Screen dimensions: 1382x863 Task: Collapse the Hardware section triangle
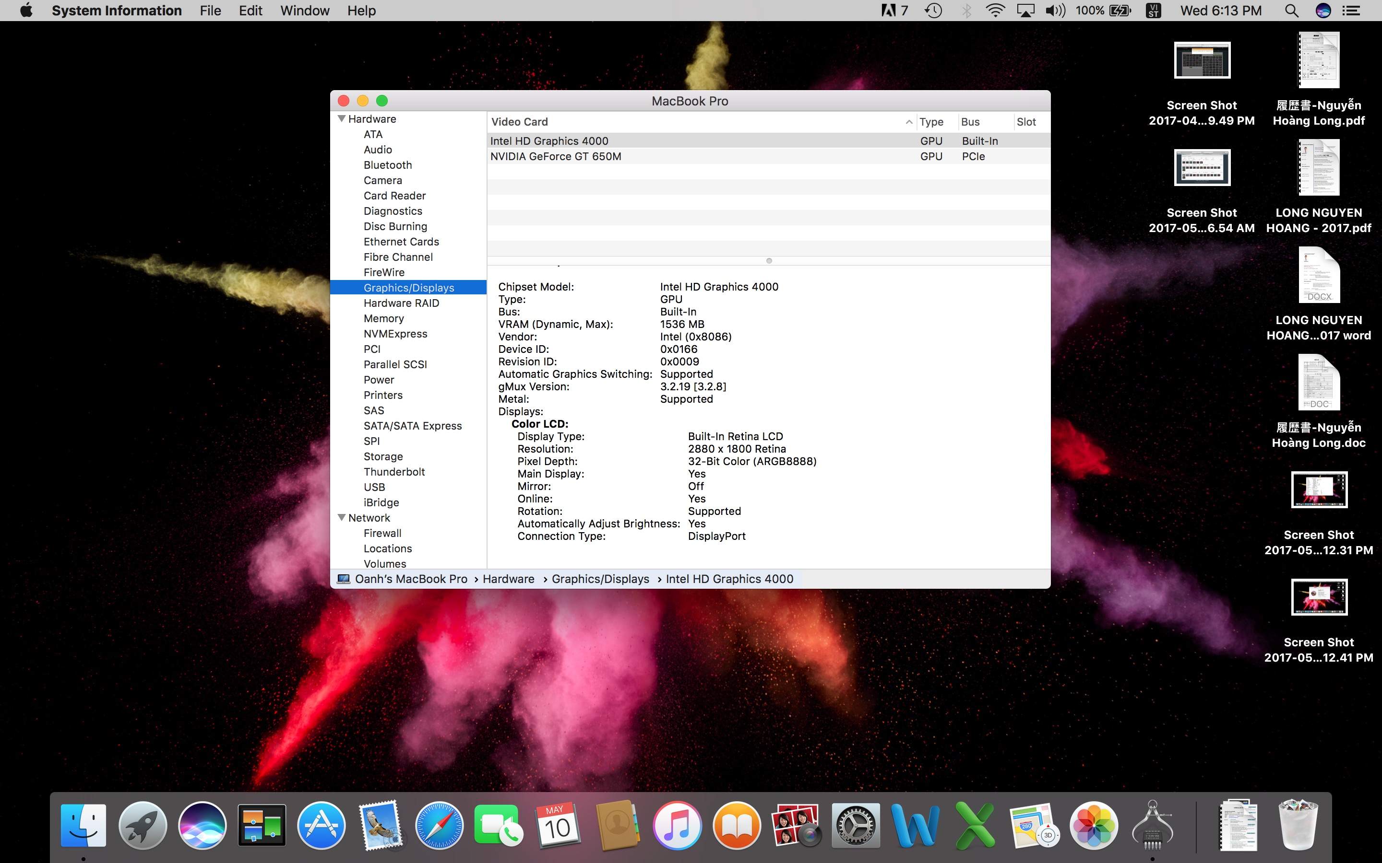coord(342,119)
